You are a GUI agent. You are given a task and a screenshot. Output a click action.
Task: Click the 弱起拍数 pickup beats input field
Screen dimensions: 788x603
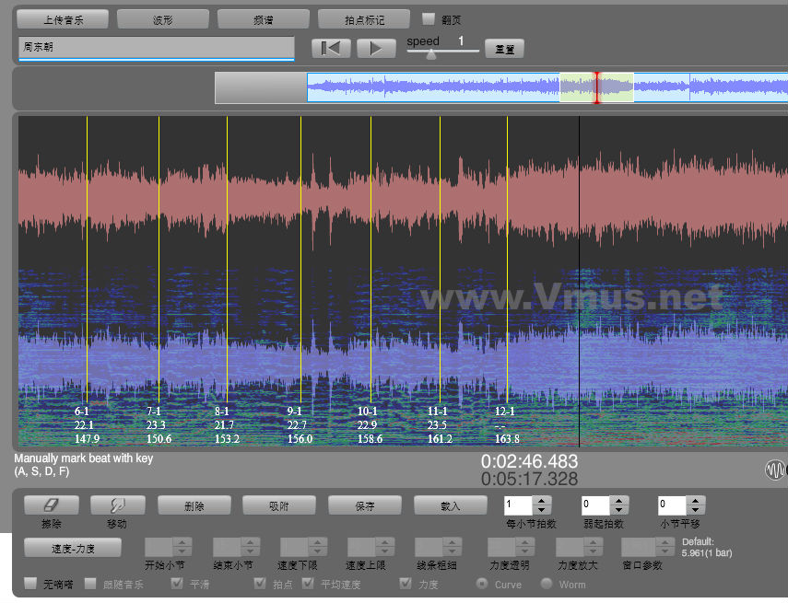pos(595,505)
